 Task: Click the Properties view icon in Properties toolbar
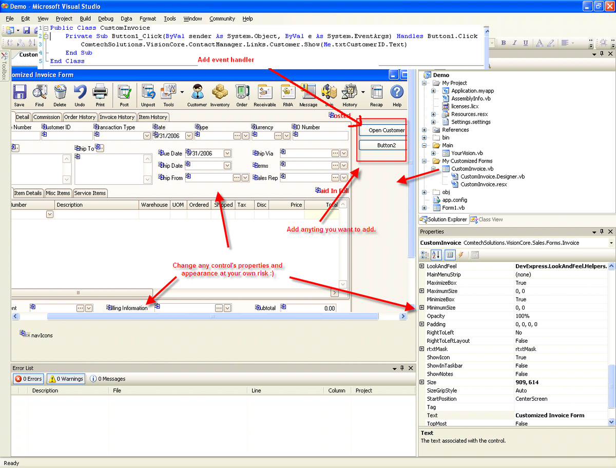[450, 255]
